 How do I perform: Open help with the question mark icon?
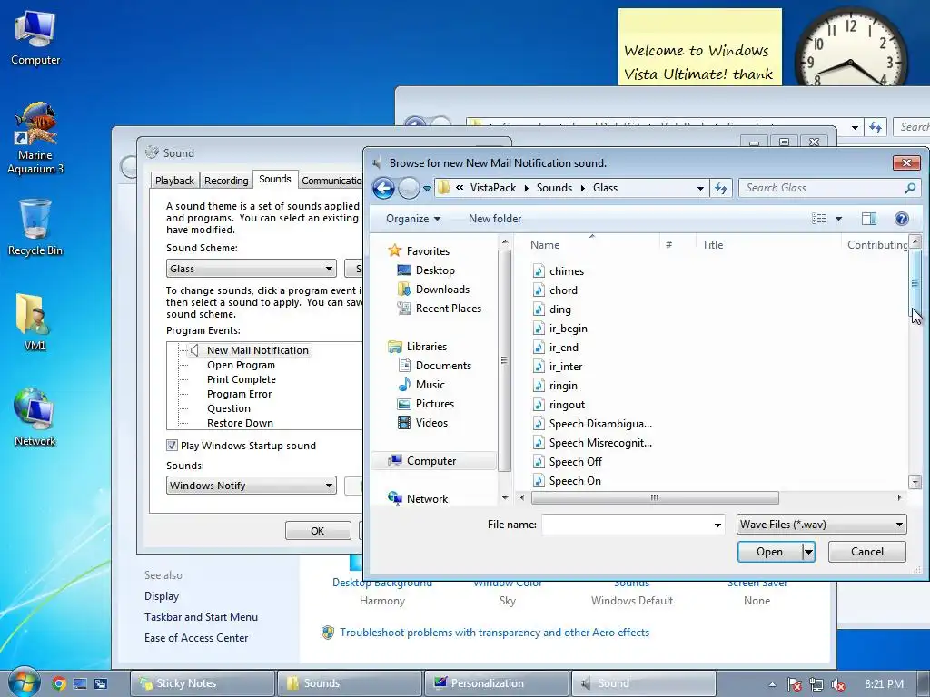[902, 219]
